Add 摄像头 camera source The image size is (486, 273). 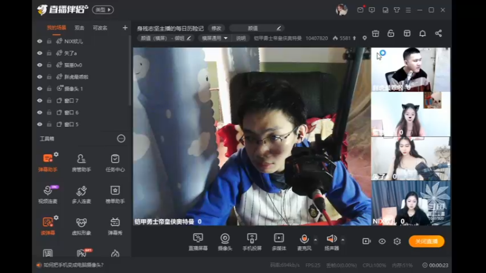(x=225, y=241)
